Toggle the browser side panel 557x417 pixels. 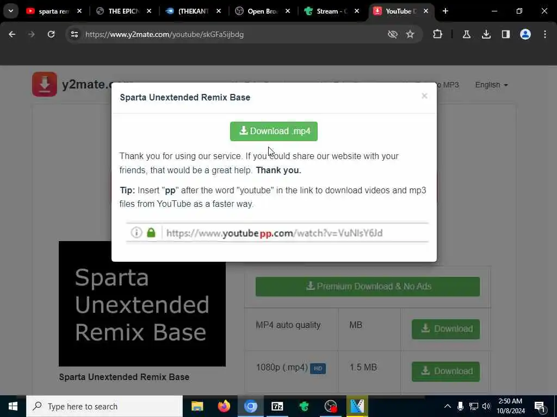point(506,34)
